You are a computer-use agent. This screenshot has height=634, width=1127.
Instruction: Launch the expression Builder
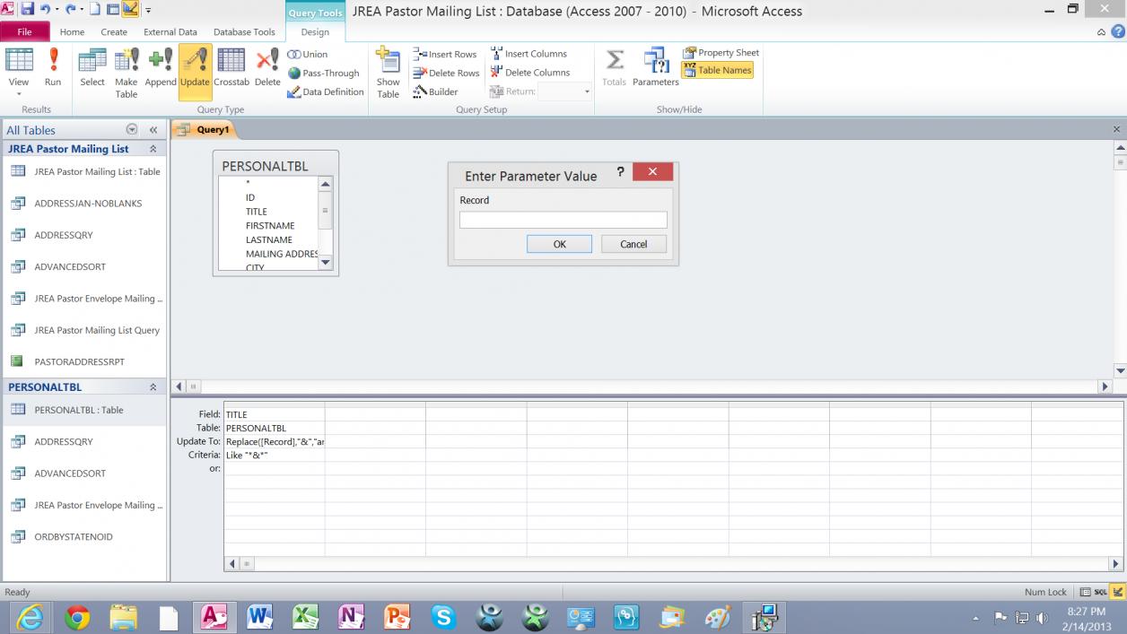coord(436,91)
